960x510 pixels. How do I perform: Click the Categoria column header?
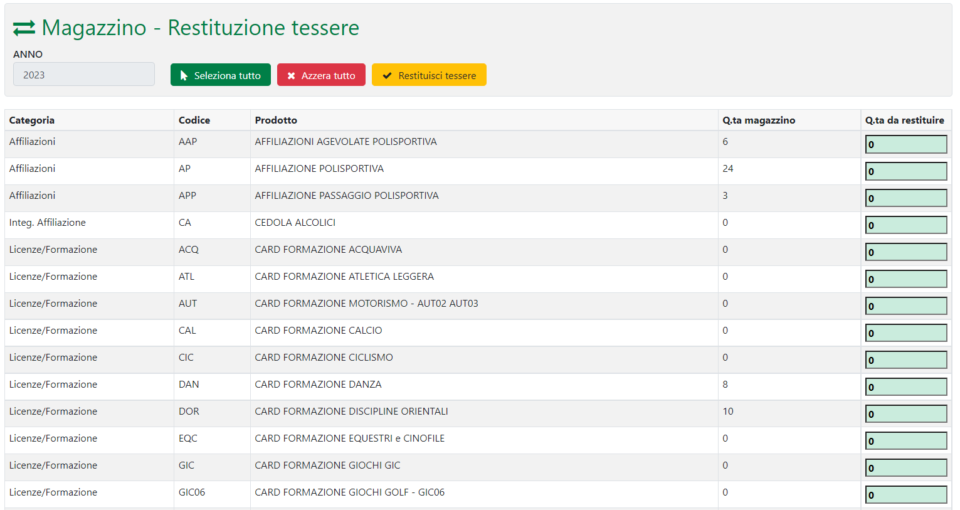pyautogui.click(x=32, y=120)
